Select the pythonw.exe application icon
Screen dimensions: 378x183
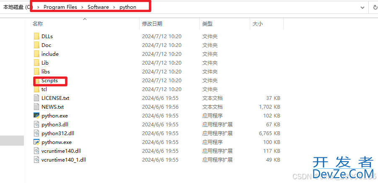[x=36, y=142]
